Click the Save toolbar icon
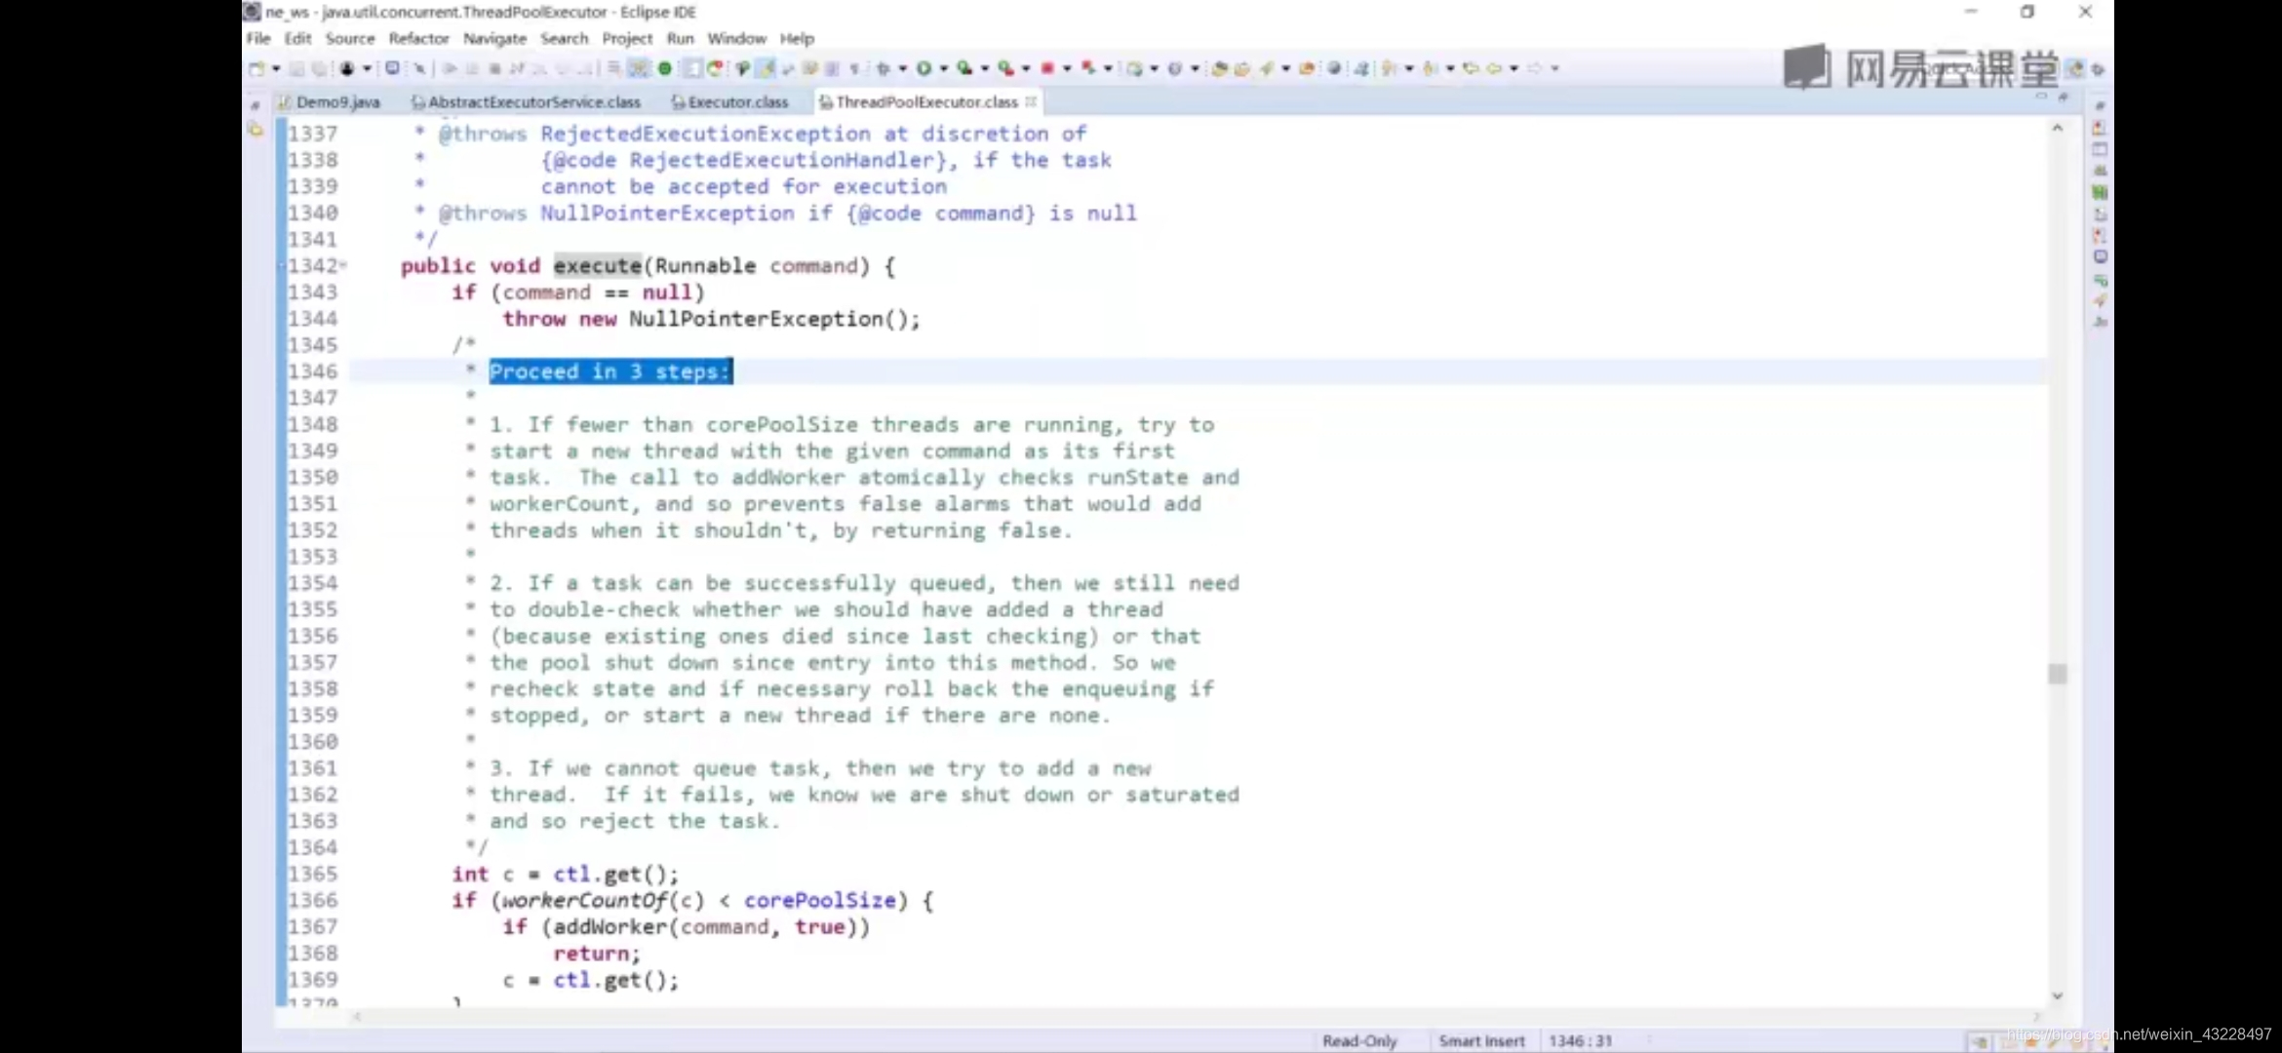Screen dimensions: 2282x1053 (297, 68)
